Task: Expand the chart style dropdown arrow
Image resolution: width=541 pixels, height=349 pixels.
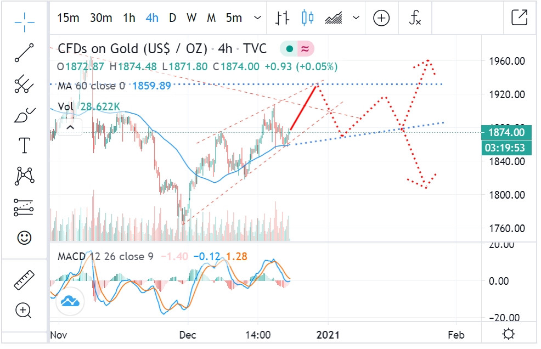Action: coord(356,18)
